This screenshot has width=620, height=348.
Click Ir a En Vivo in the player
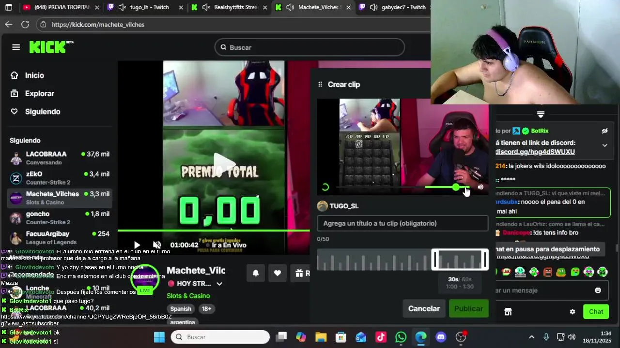pos(229,245)
